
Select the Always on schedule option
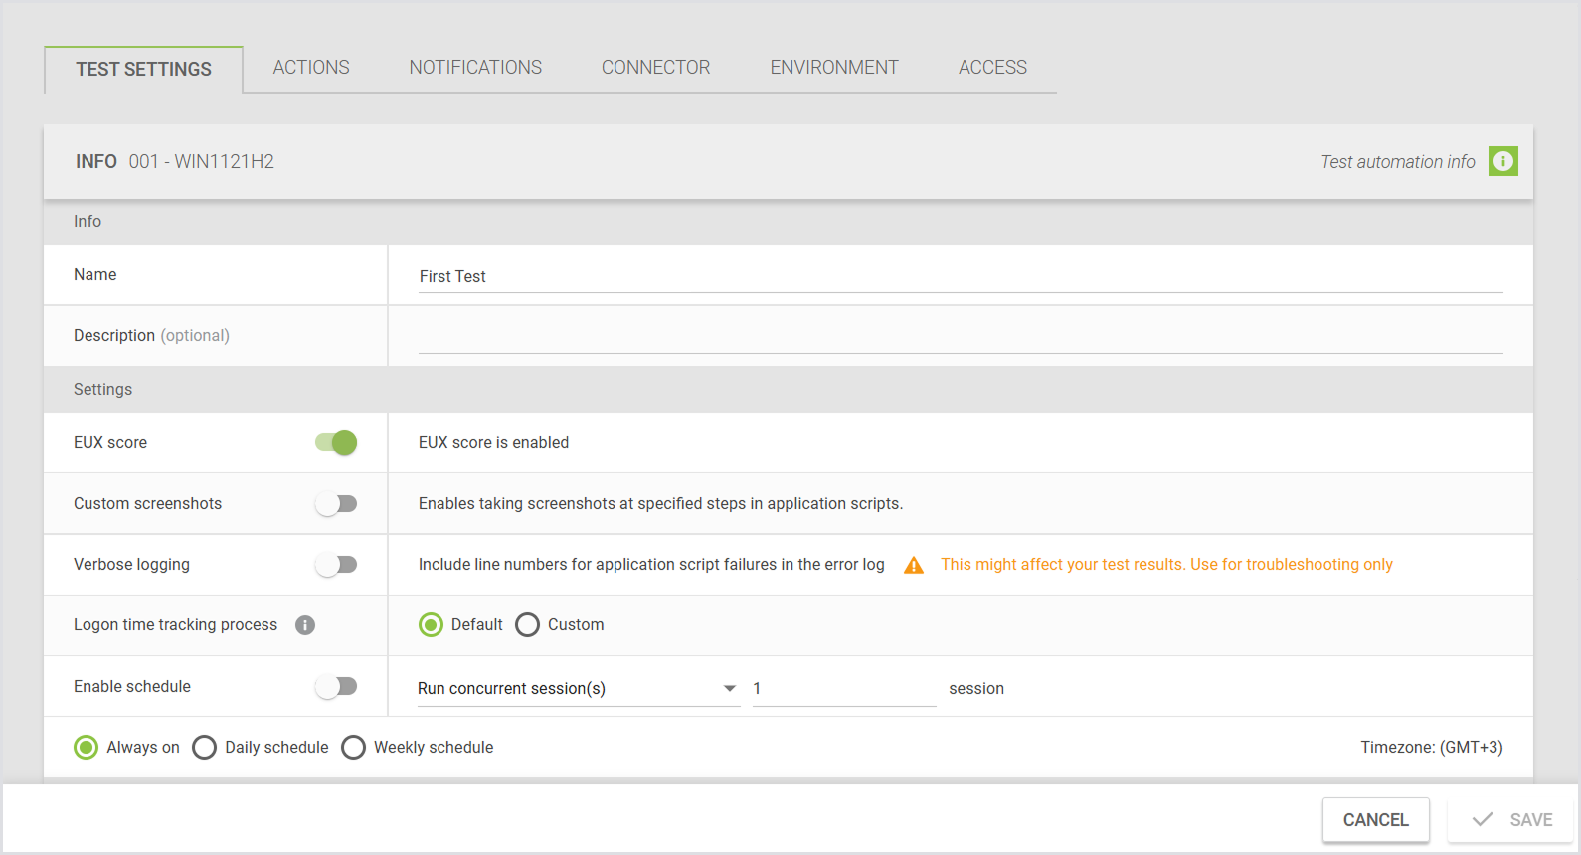[x=87, y=748]
